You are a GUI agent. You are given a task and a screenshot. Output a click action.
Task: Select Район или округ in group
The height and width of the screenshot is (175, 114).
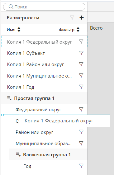click(x=44, y=132)
